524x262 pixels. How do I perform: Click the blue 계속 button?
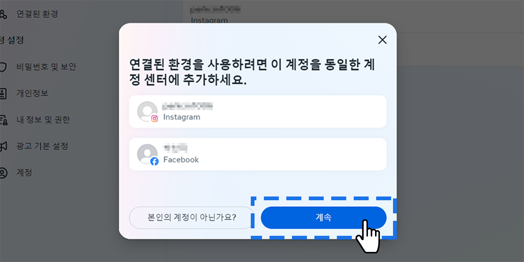tap(323, 218)
